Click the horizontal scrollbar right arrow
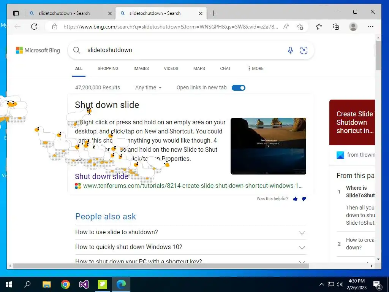The height and width of the screenshot is (292, 389). point(372,266)
